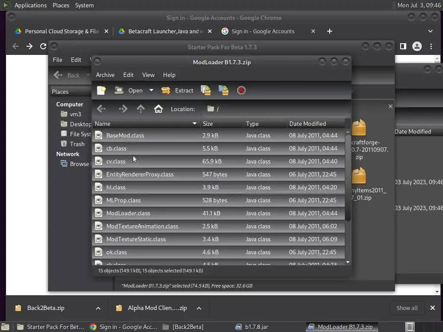443x332 pixels.
Task: Open vm3 home in Places sidebar
Action: pos(72,114)
